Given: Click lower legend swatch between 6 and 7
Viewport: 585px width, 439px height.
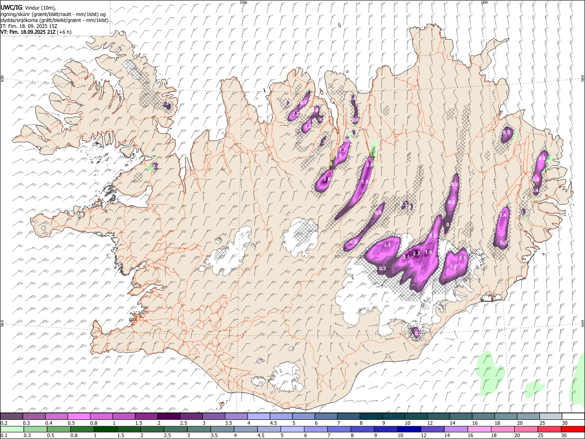Looking at the screenshot, I should 315,429.
